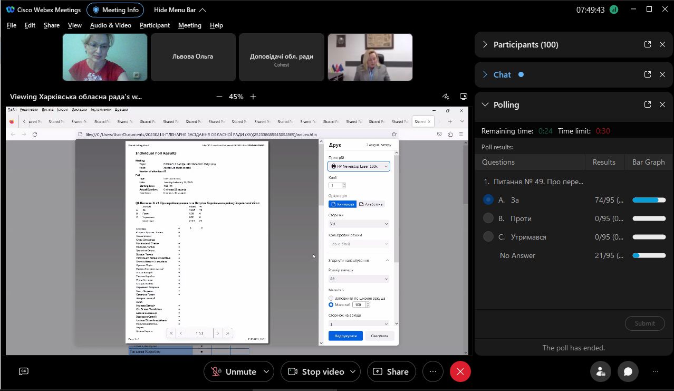This screenshot has height=391, width=674.
Task: Select answer B. Проти radio button
Action: pyautogui.click(x=488, y=218)
